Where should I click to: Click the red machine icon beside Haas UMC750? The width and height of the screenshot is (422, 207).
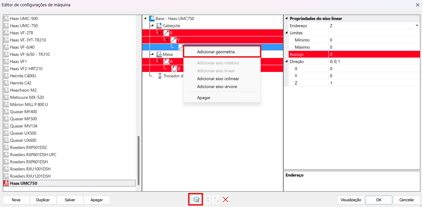tap(6, 183)
